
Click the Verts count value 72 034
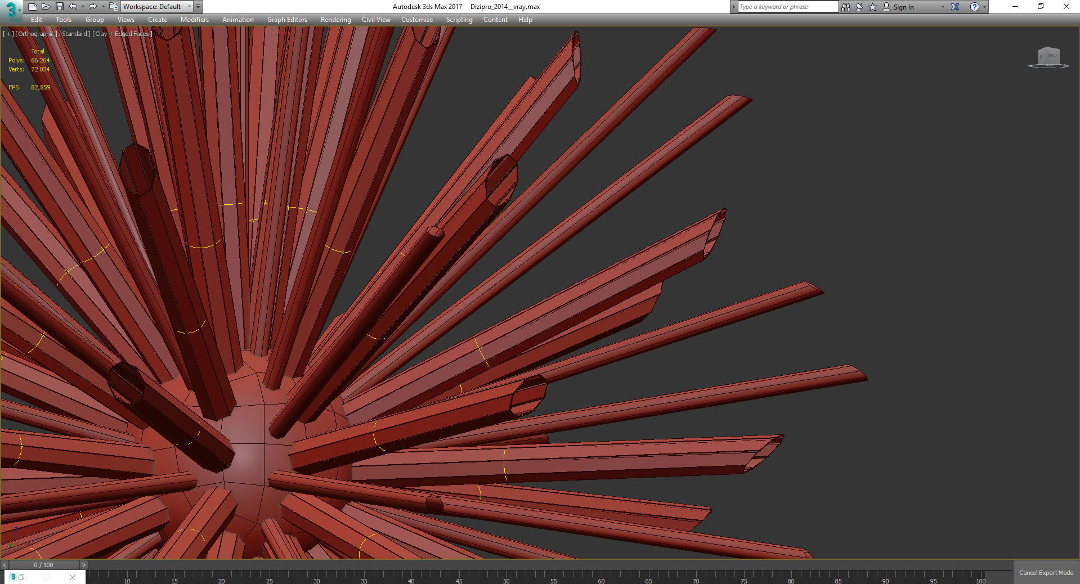(x=41, y=69)
